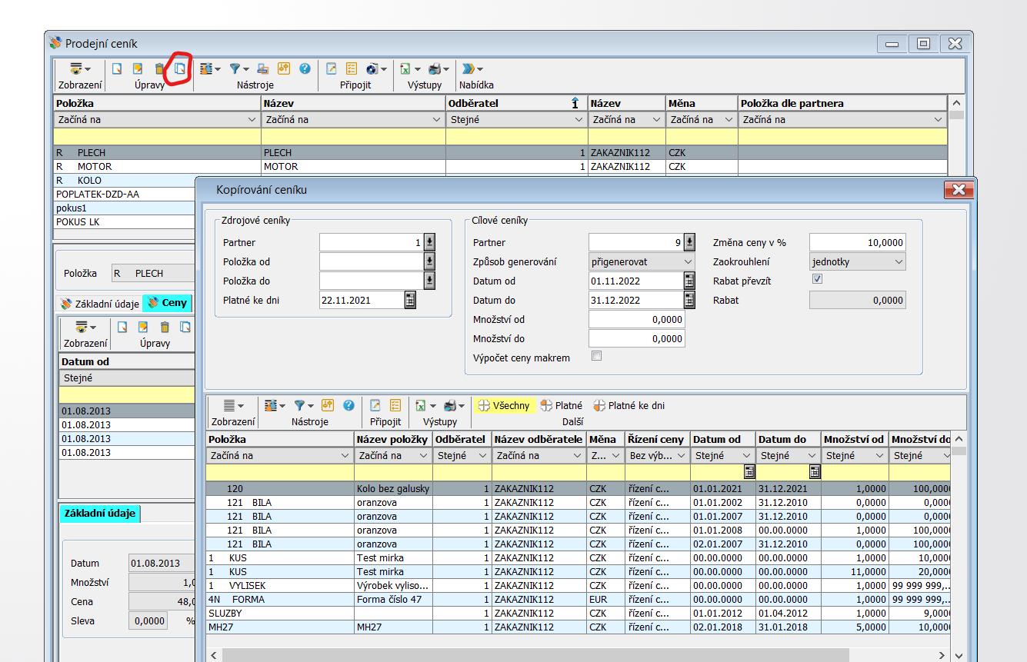The width and height of the screenshot is (1027, 662).
Task: Switch to the Základní údaje tab
Action: [100, 304]
